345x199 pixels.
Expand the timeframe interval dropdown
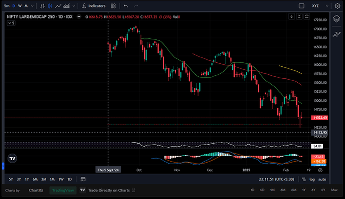(x=32, y=6)
